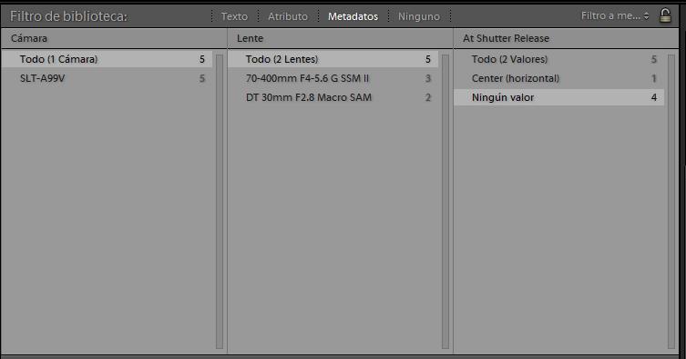Viewport: 686px width, 359px height.
Task: Filter by SLT-A99V camera
Action: click(107, 78)
